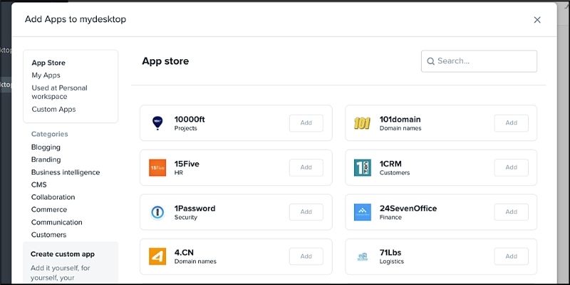Click the App store page heading
Image resolution: width=570 pixels, height=285 pixels.
pyautogui.click(x=165, y=61)
